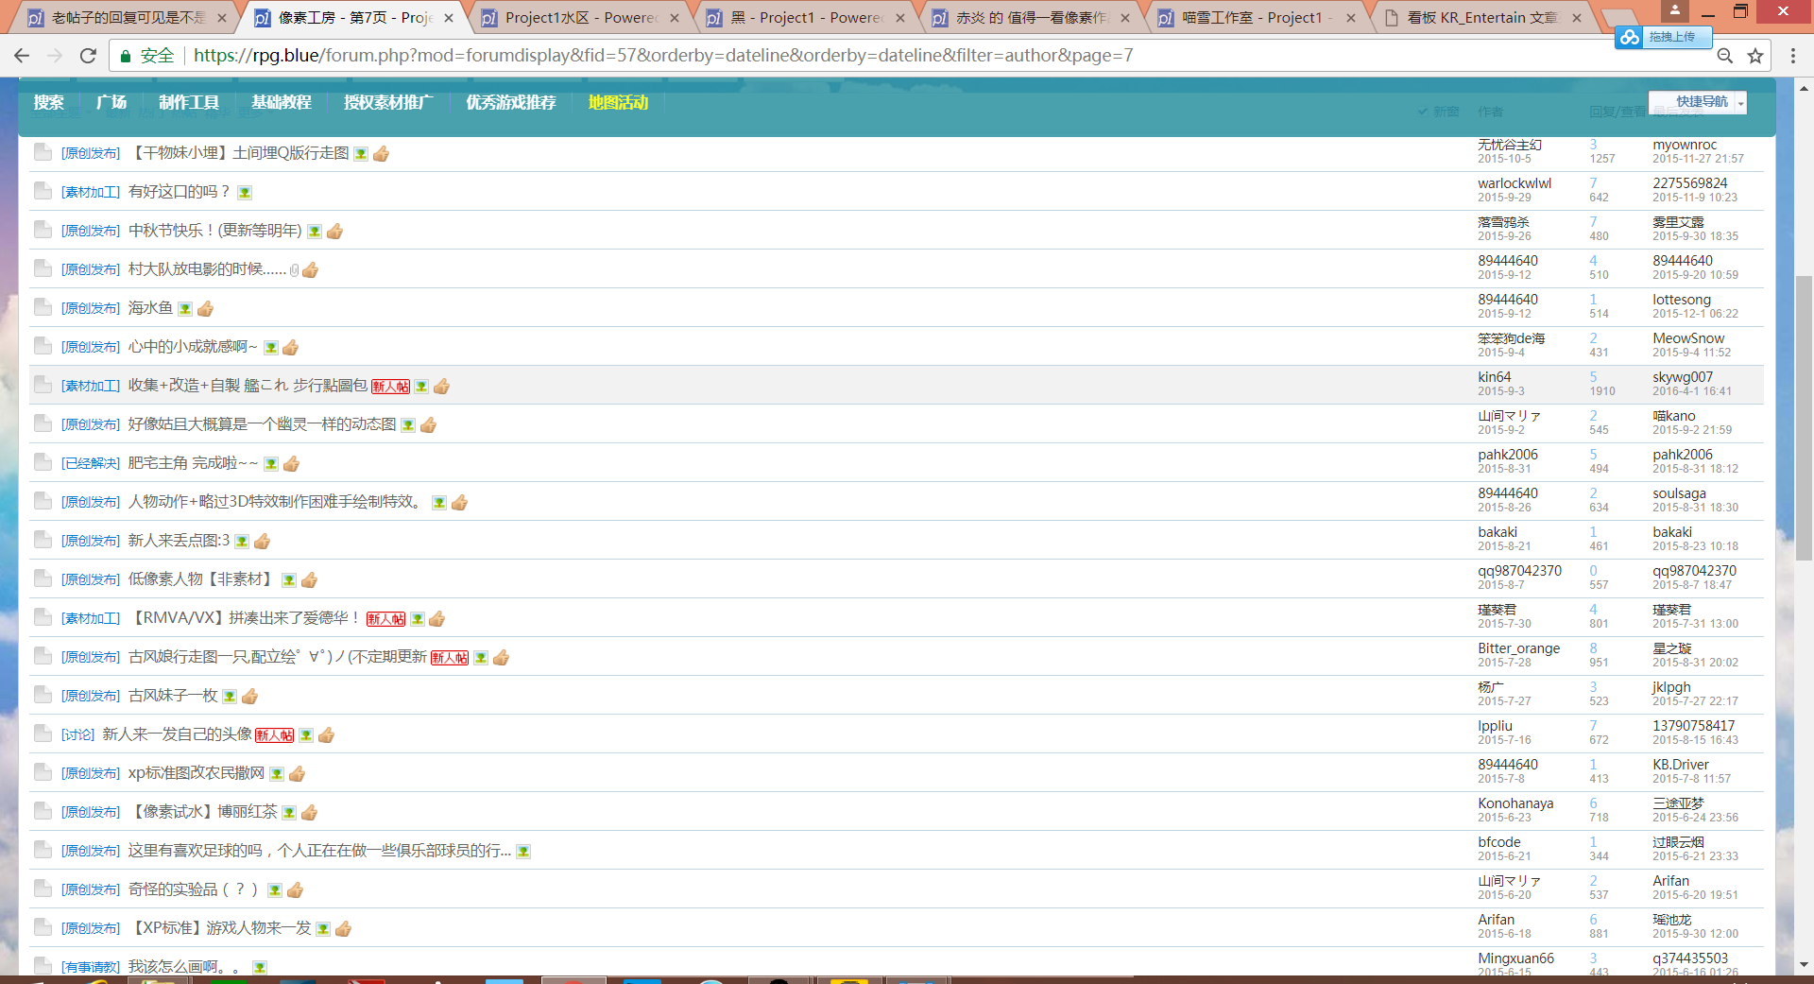
Task: Click thumbs-up icon beside xp标准图改农民撒网
Action: click(x=297, y=774)
